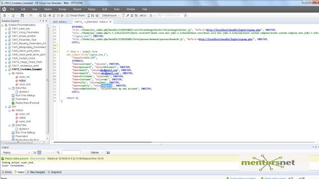This screenshot has height=179, width=319.
Task: Open the Default layout dropdown
Action: tap(111, 15)
